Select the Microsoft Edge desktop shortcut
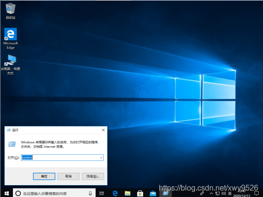The height and width of the screenshot is (197, 263). tap(10, 38)
